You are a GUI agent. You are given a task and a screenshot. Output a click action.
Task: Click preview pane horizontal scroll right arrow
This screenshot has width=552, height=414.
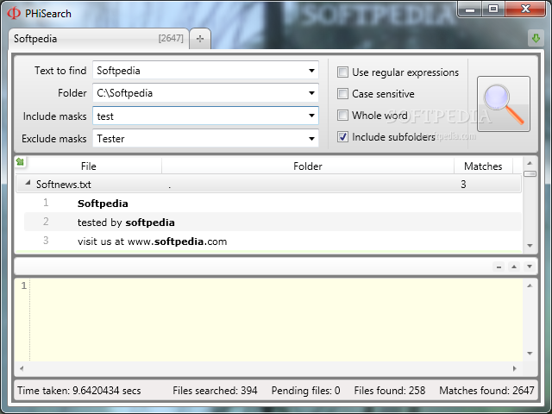pyautogui.click(x=515, y=368)
